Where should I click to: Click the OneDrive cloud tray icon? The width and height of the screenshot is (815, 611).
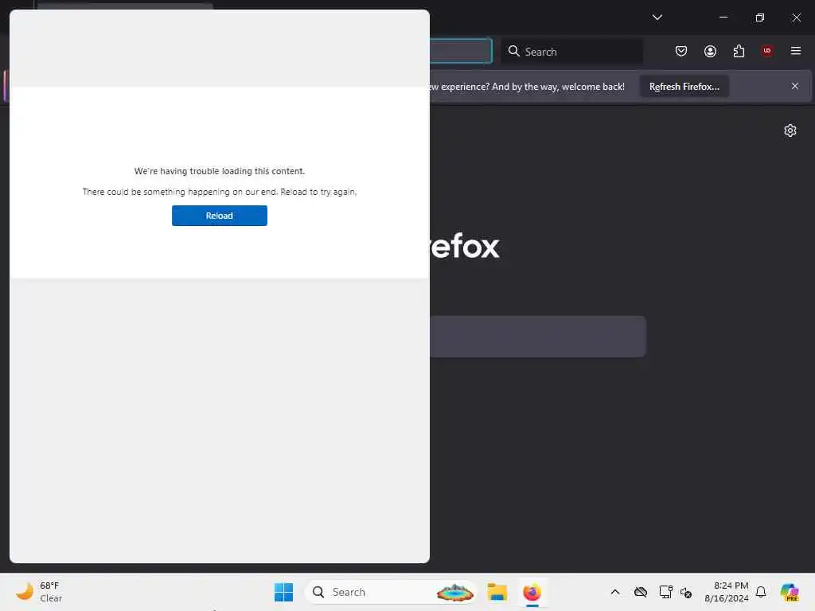click(641, 592)
